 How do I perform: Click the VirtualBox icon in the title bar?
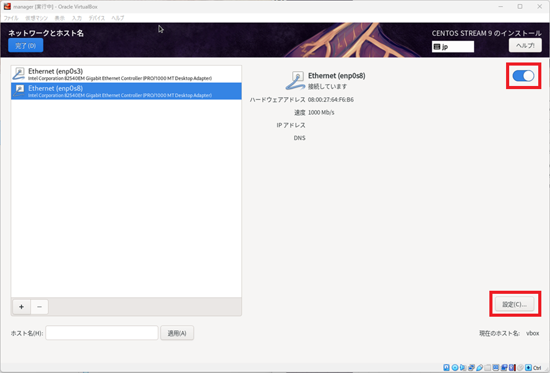coord(7,6)
